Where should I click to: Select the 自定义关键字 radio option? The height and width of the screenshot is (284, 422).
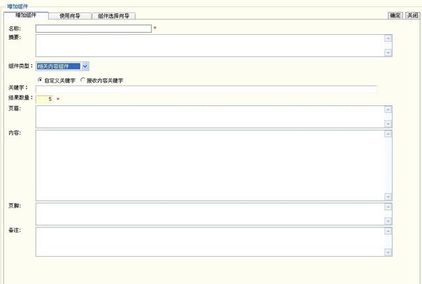(x=40, y=80)
